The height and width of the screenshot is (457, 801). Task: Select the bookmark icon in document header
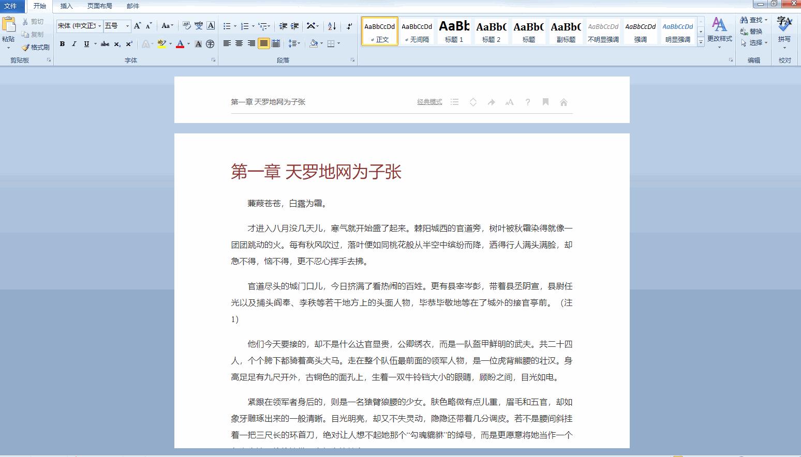point(545,102)
